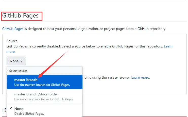Click 'Use the master branch for GitHub Pages' text

click(42, 85)
